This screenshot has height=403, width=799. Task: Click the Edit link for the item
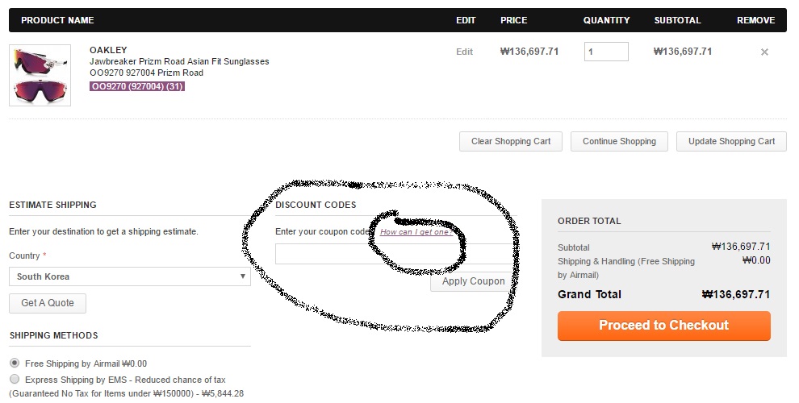coord(464,52)
